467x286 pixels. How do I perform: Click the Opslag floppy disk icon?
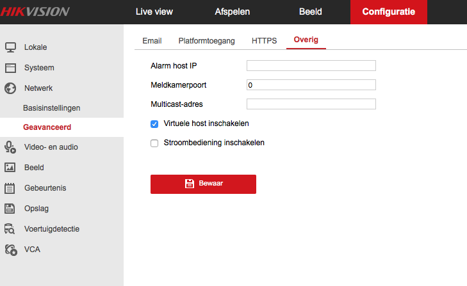pyautogui.click(x=10, y=209)
